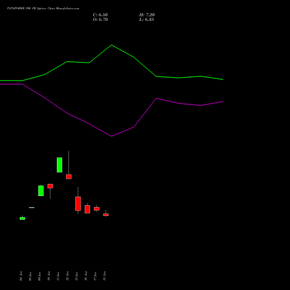The width and height of the screenshot is (290, 290).
Task: Click the 16 Jun date label
Action: click(86, 276)
